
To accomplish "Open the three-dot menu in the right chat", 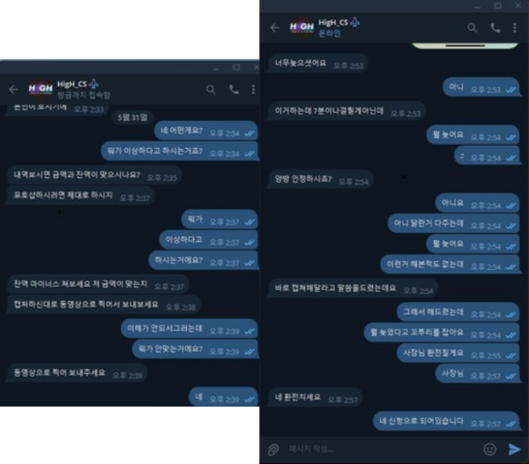I will (x=515, y=27).
